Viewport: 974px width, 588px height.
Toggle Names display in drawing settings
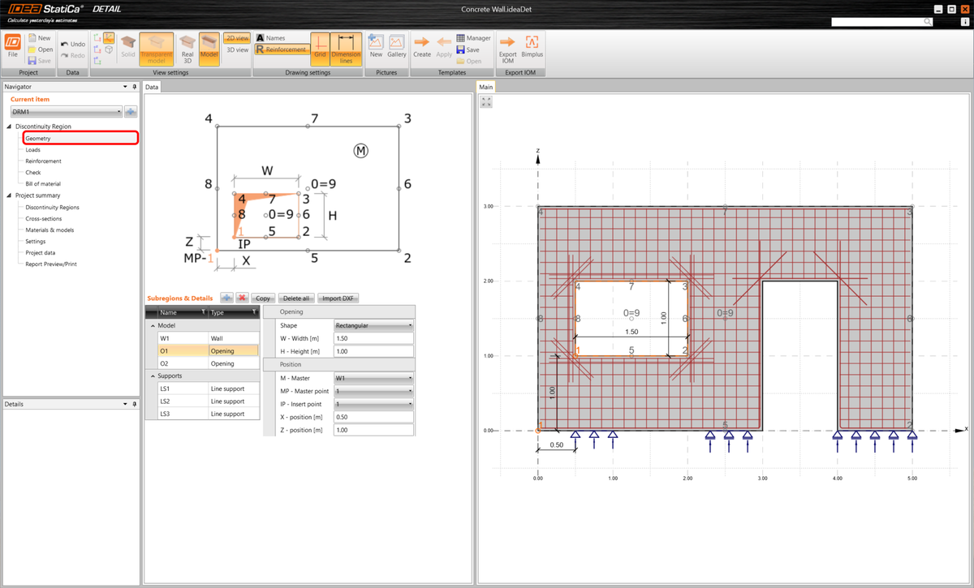[x=271, y=36]
